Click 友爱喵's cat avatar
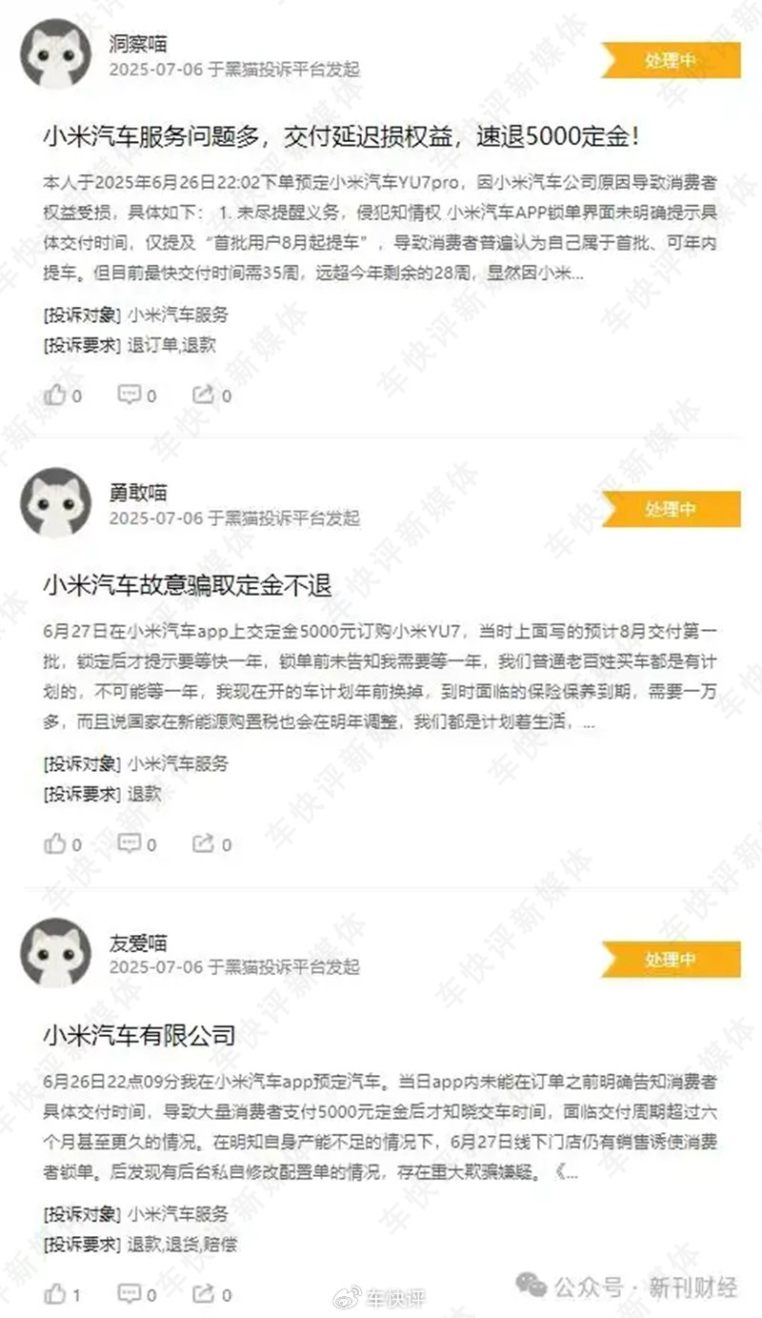The image size is (762, 1318). (55, 953)
